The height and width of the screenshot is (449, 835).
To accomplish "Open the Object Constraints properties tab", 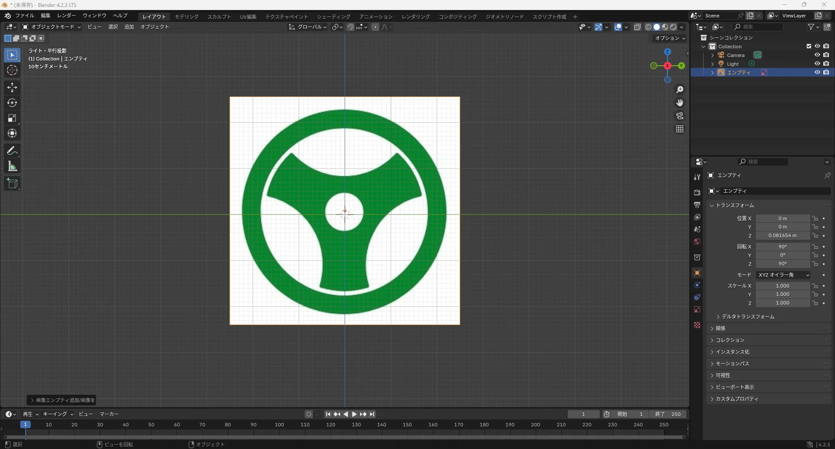I will click(697, 297).
